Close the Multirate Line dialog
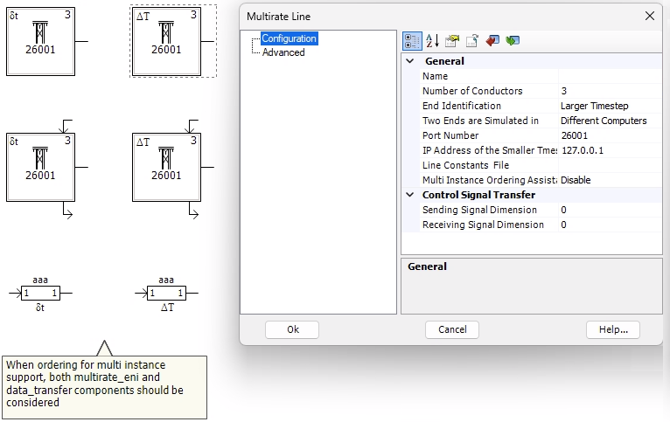The image size is (670, 422). (x=650, y=17)
